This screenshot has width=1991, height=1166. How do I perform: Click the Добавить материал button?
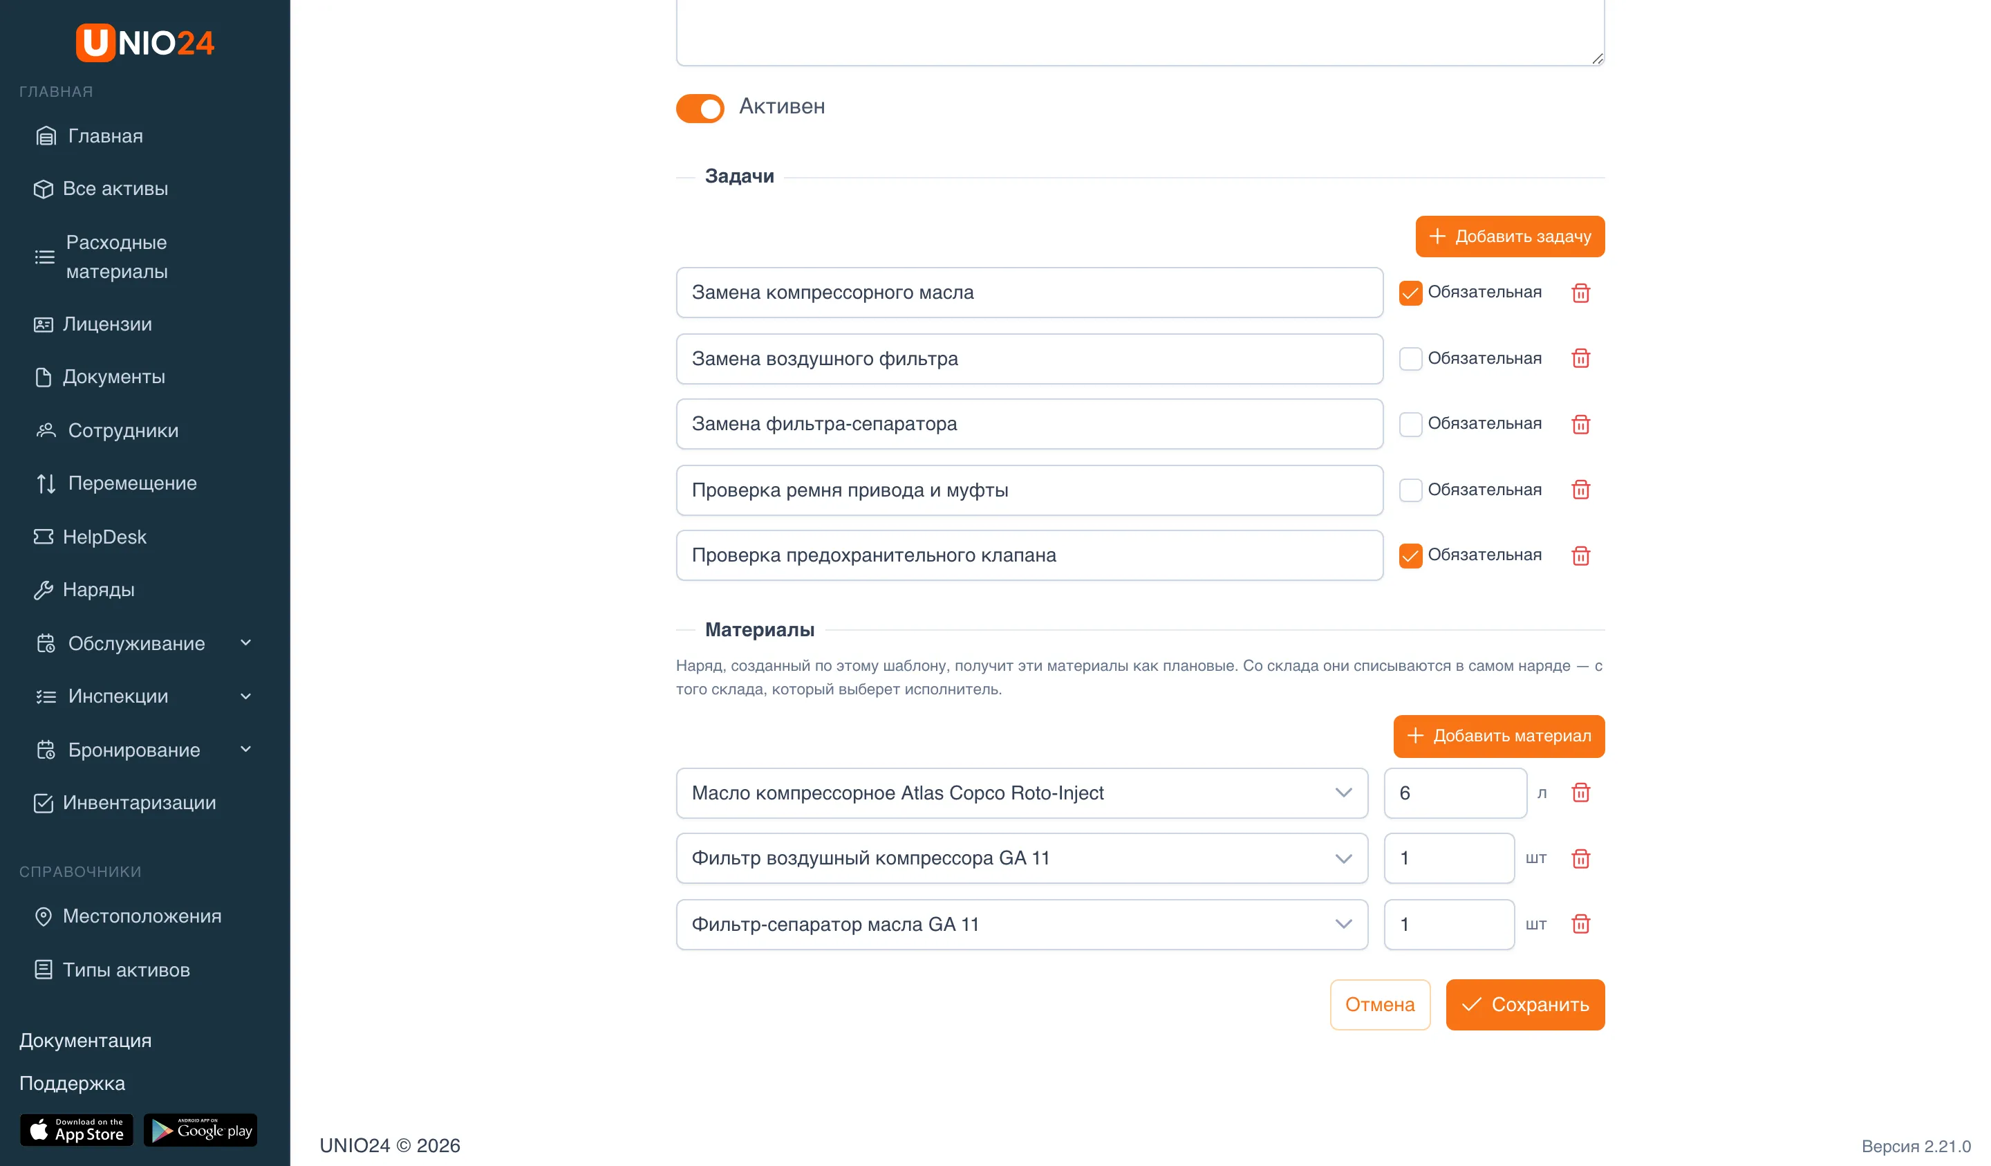[1499, 736]
